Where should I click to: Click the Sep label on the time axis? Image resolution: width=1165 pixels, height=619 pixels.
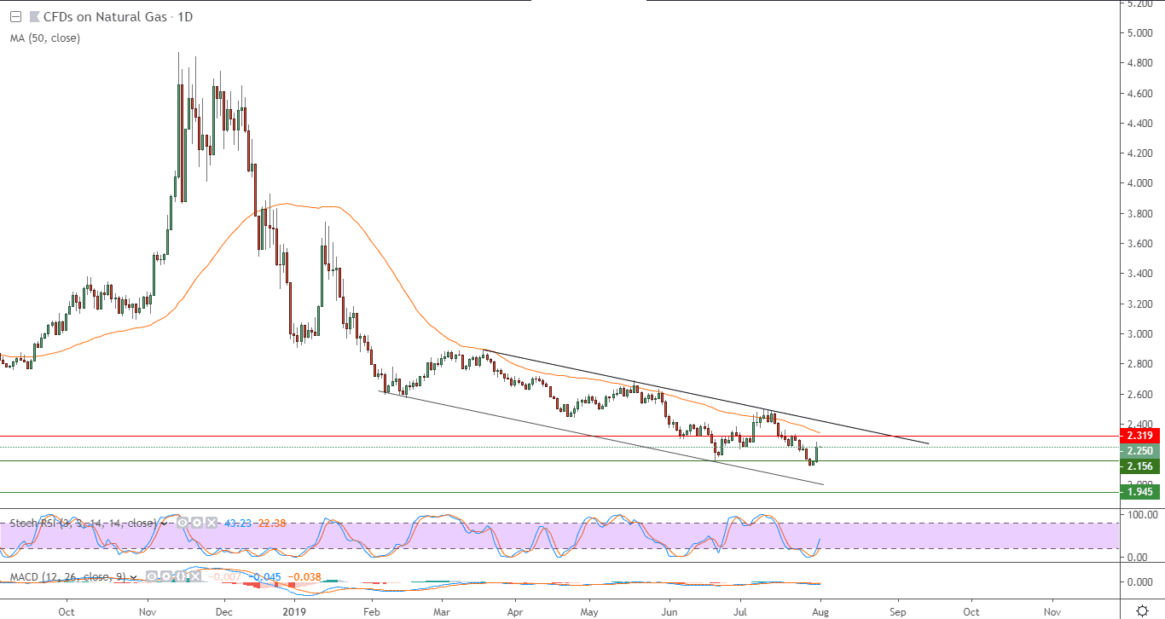tap(898, 611)
